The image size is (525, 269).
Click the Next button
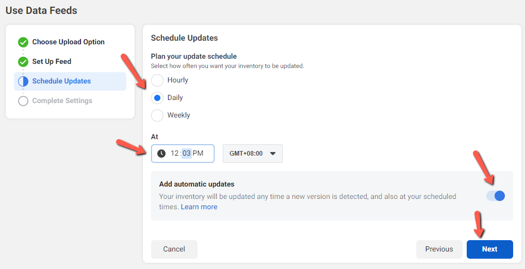pos(490,249)
